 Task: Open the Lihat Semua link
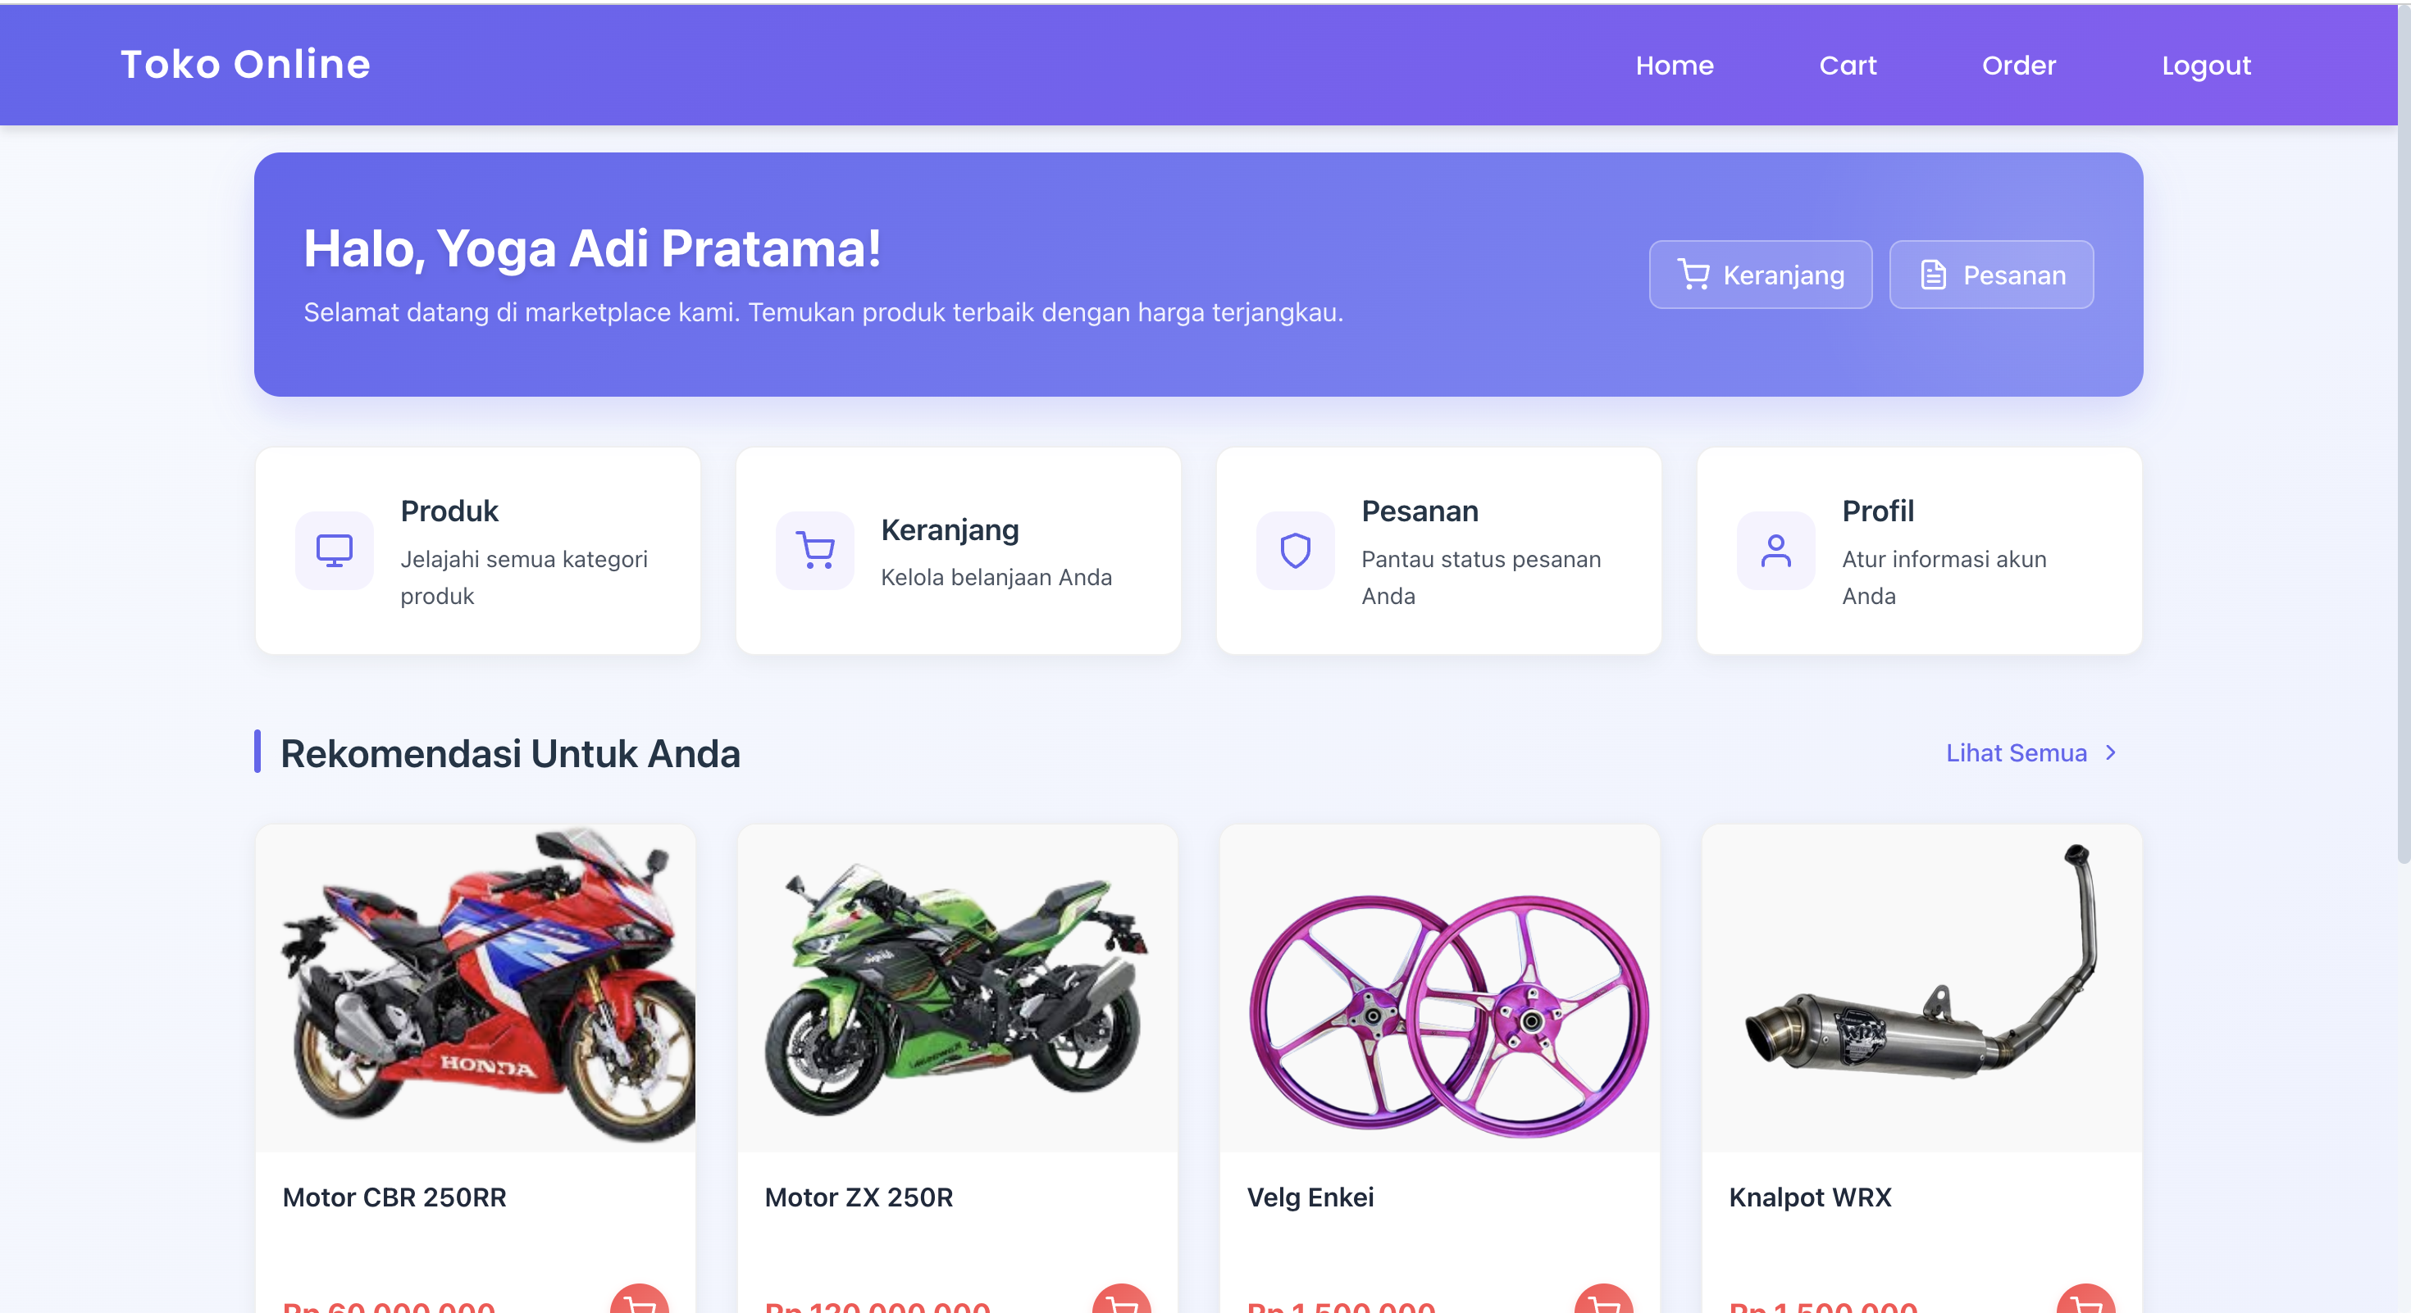[x=2017, y=753]
